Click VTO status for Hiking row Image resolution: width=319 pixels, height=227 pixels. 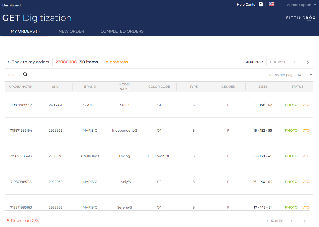coord(306,156)
